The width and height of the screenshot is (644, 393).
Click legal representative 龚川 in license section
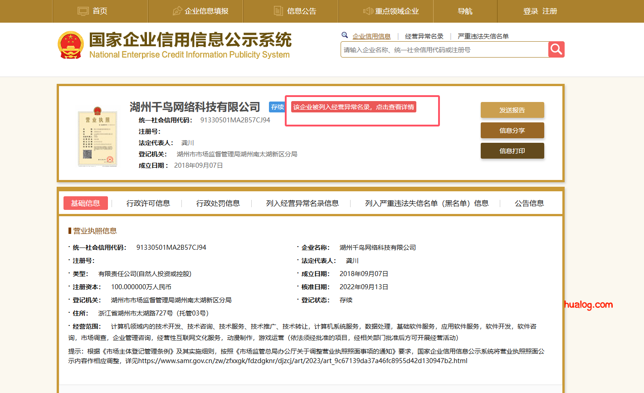tap(352, 261)
